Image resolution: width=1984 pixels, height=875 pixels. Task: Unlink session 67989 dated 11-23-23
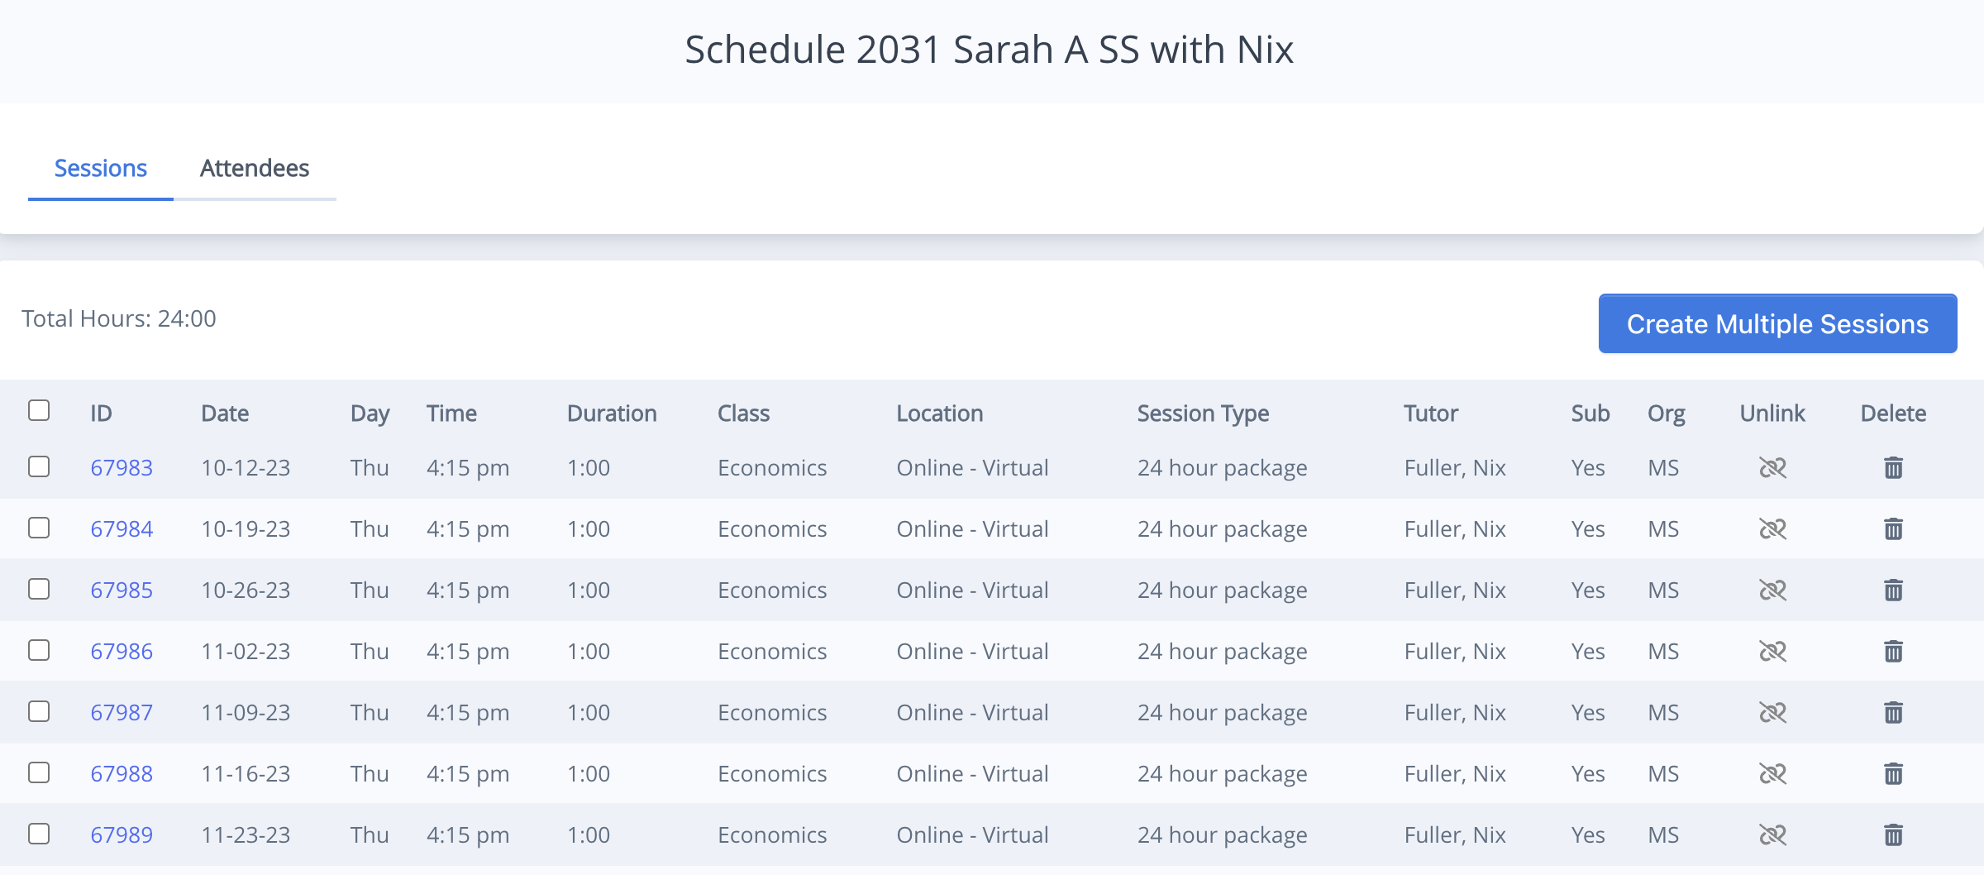tap(1772, 834)
